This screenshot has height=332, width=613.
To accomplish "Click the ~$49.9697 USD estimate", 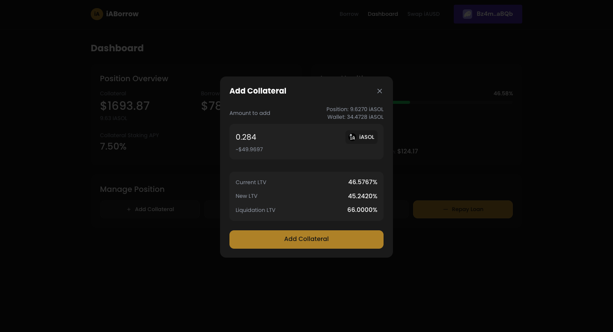I will (x=249, y=150).
